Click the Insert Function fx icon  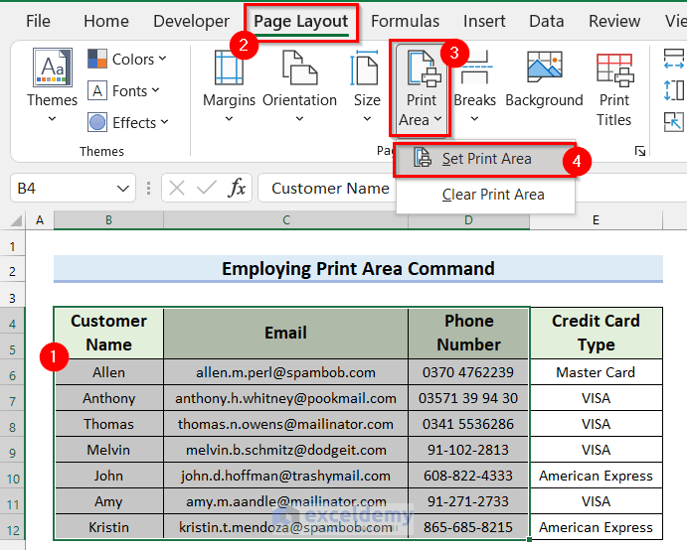tap(237, 189)
